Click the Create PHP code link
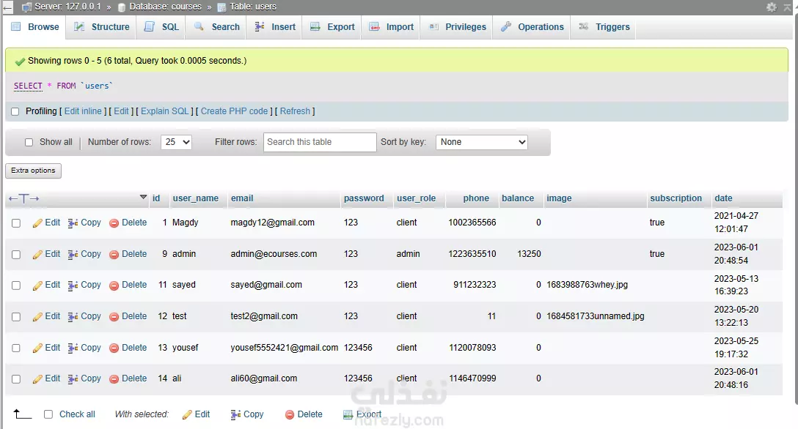Image resolution: width=798 pixels, height=429 pixels. [234, 111]
